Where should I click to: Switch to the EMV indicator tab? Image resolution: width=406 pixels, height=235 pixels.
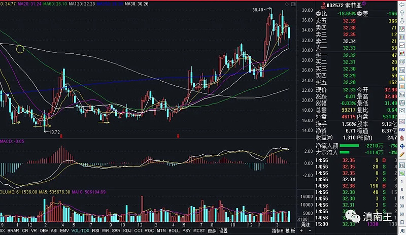[64, 230]
